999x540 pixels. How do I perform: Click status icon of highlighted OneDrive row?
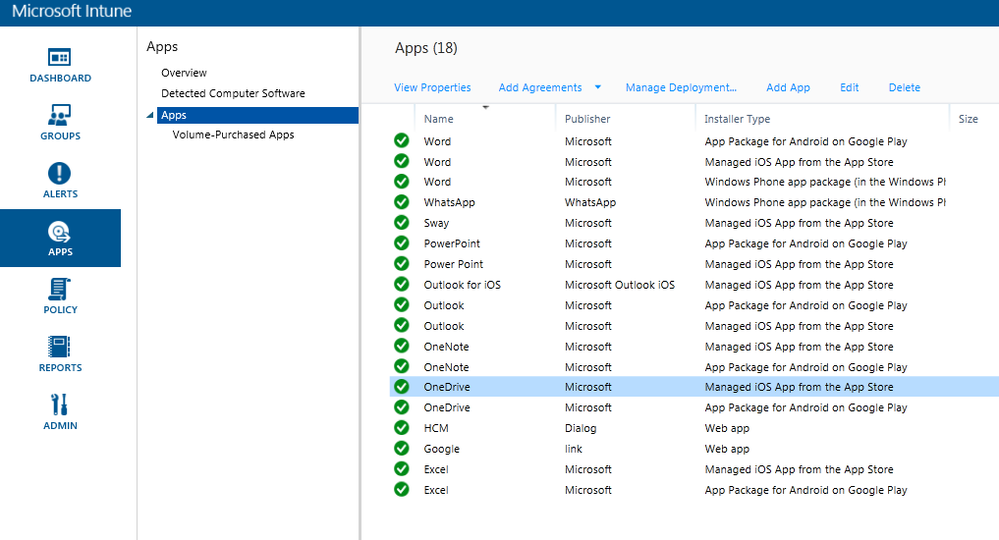(x=402, y=386)
